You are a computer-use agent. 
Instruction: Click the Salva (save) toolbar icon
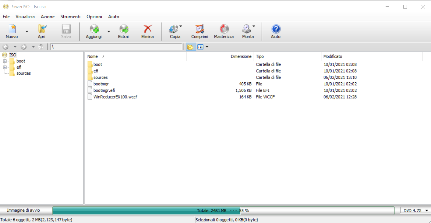click(x=66, y=29)
